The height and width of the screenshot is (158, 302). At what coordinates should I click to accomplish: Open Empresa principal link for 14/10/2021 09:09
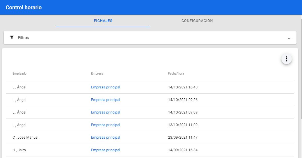(x=106, y=112)
